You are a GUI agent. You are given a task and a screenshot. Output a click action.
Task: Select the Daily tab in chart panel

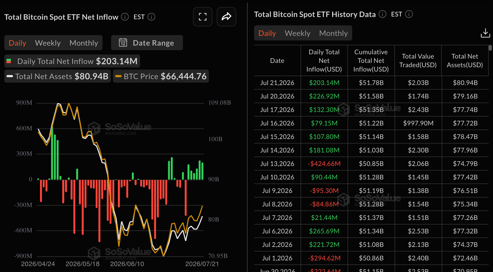[x=18, y=43]
